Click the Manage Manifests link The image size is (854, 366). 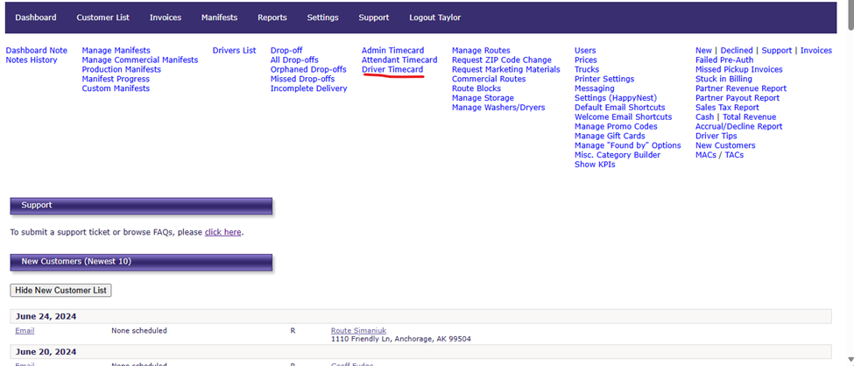[x=116, y=51]
